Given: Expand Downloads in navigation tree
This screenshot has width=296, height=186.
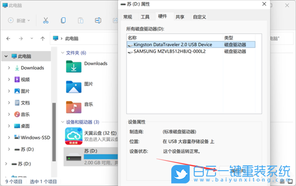Looking at the screenshot, I should click(x=9, y=68).
